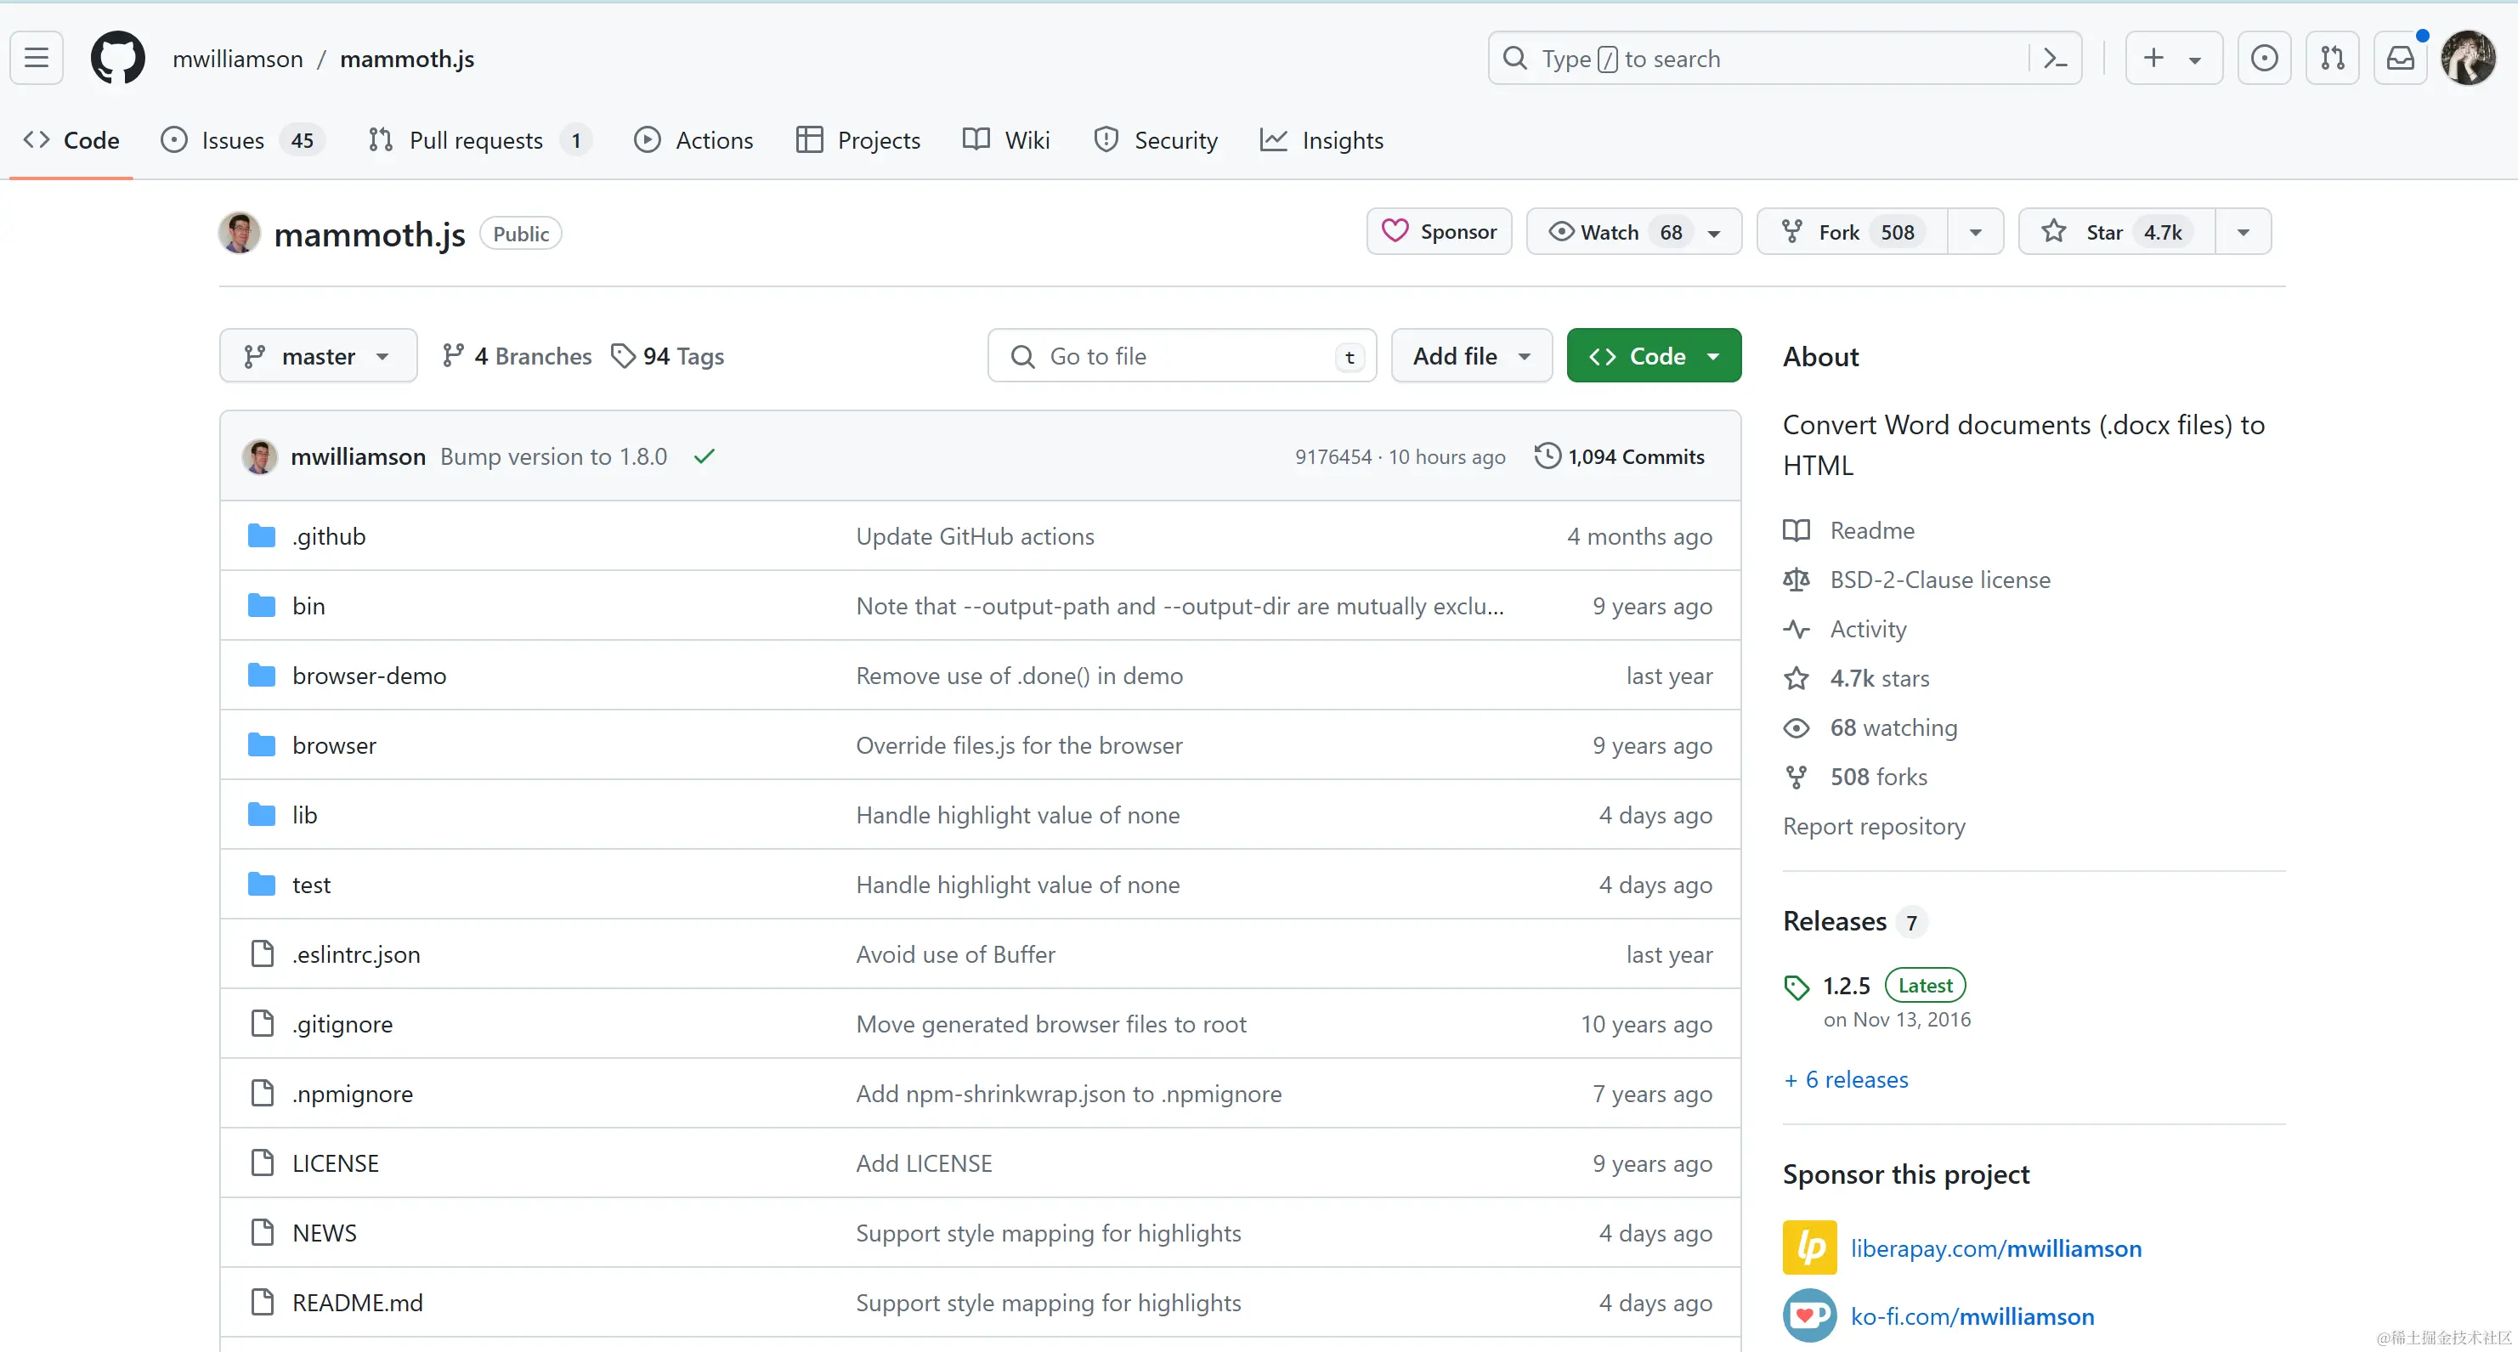Image resolution: width=2518 pixels, height=1352 pixels.
Task: Open the liberapay.com/mwilliamson link
Action: coord(1995,1248)
